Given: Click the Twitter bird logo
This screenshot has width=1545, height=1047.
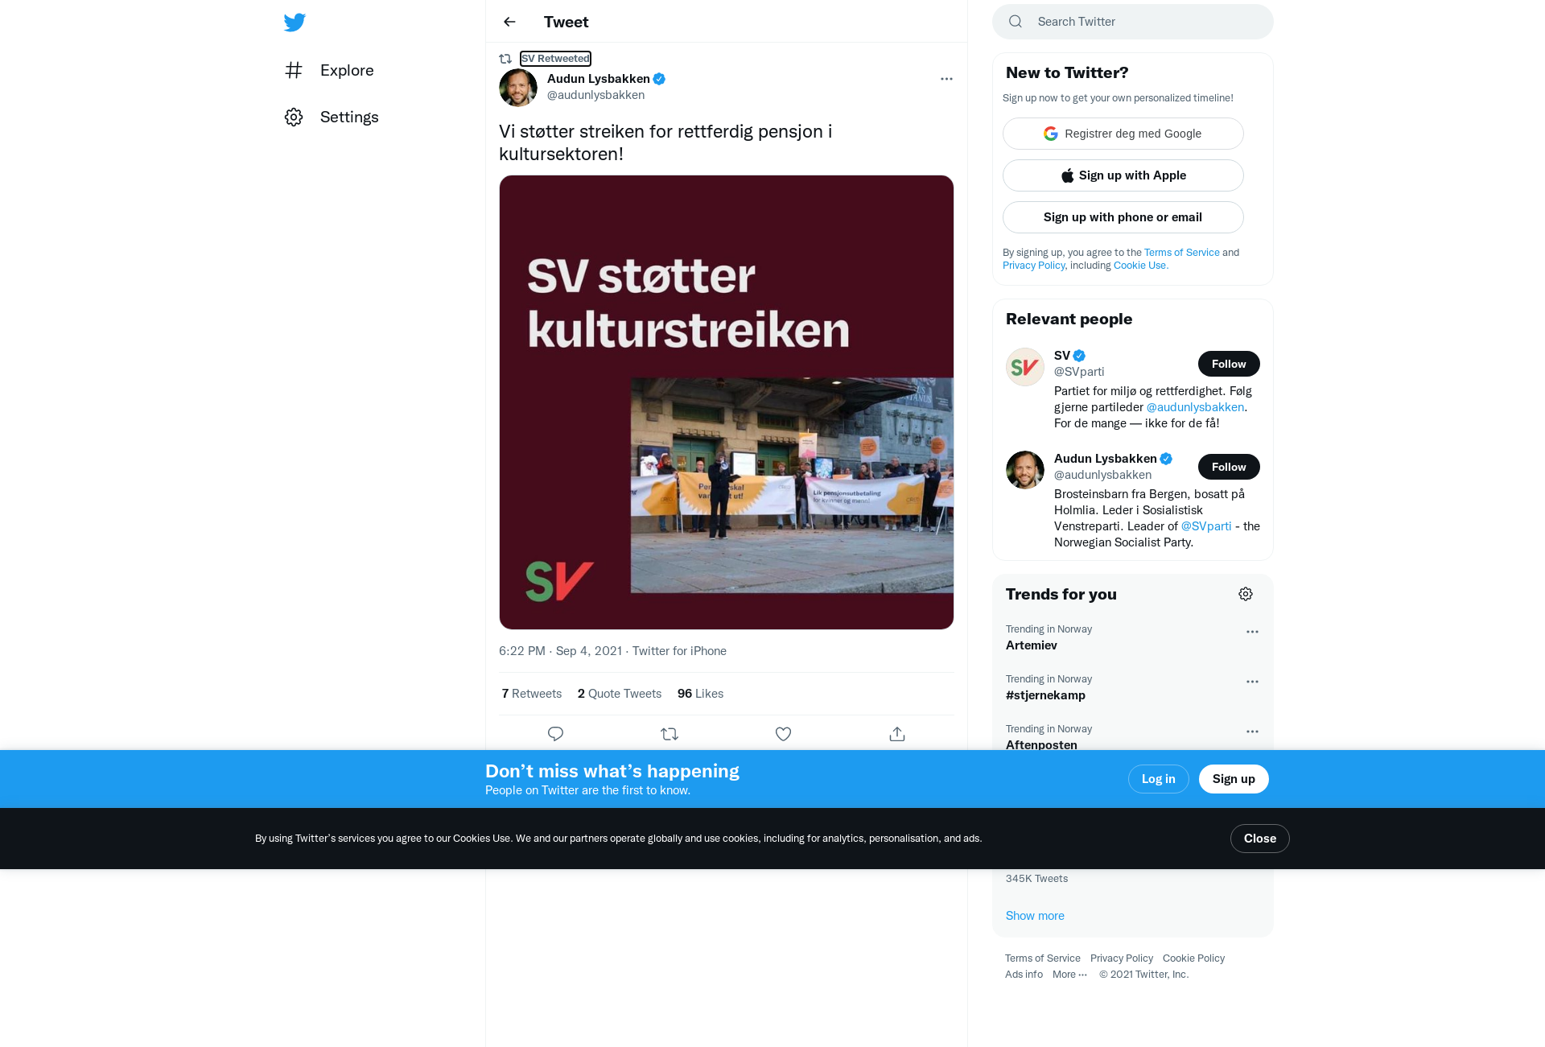Looking at the screenshot, I should [295, 22].
